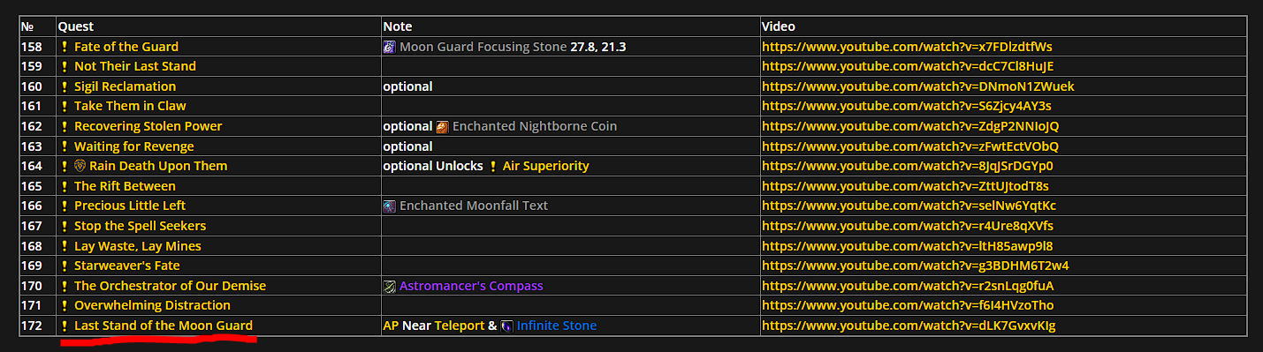Click the faction icon beside Rain Death Upon Them
The height and width of the screenshot is (352, 1263).
coord(80,166)
